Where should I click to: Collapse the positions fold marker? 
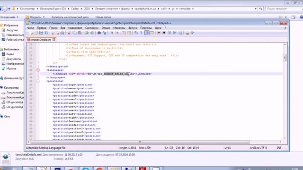38,81
